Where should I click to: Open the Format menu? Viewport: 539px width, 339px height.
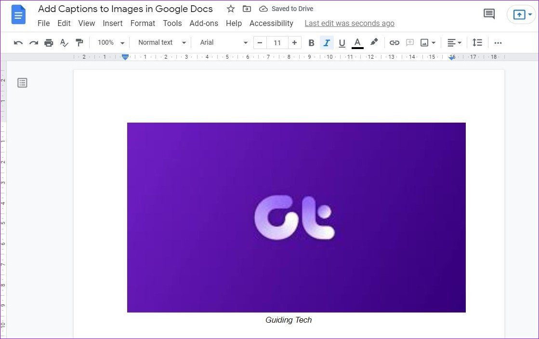[x=143, y=24]
